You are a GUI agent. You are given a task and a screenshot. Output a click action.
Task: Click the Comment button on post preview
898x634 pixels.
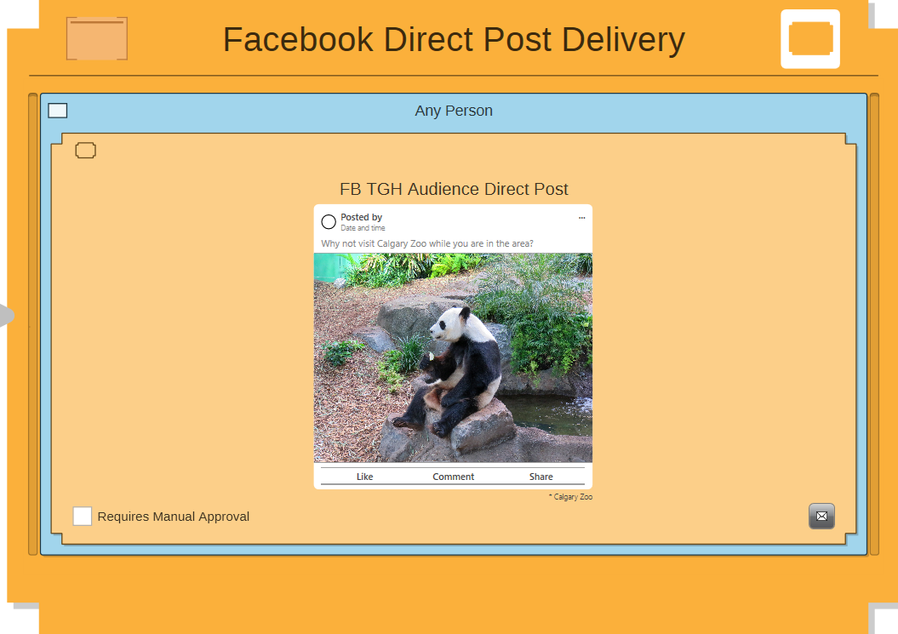453,477
